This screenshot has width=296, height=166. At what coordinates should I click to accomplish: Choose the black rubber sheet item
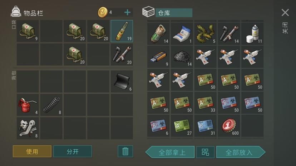[x=122, y=81]
